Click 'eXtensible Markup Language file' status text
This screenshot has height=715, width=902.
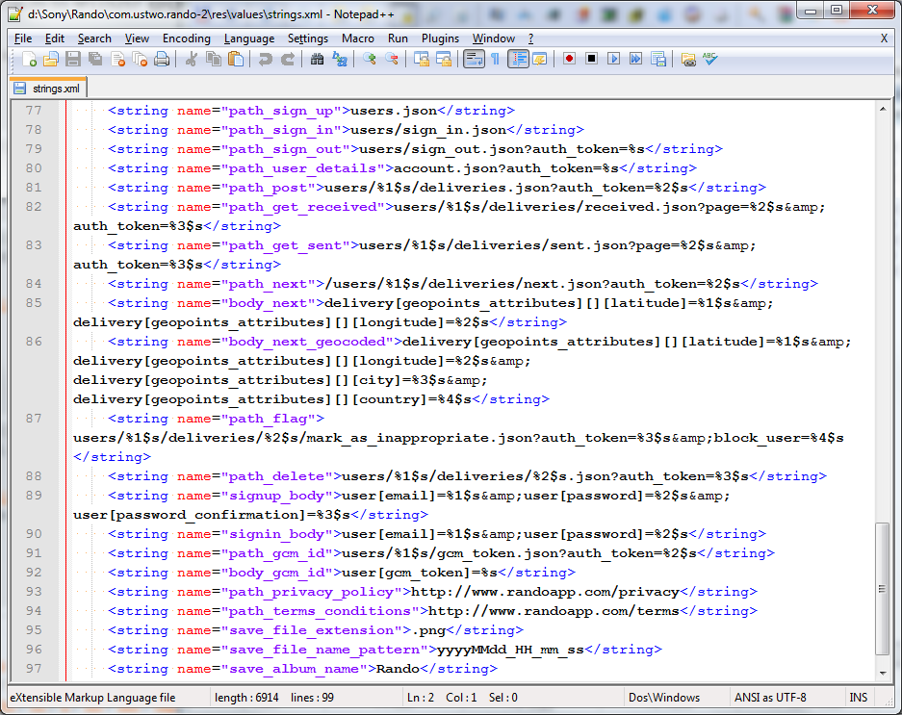pos(92,697)
